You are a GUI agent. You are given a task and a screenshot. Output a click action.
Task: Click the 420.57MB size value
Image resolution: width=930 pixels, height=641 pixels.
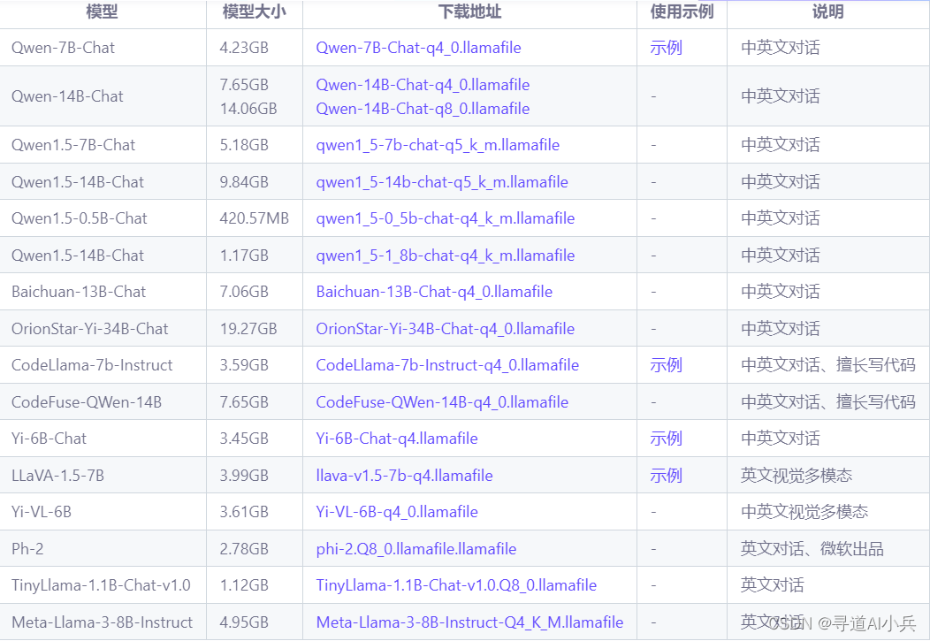pos(254,218)
